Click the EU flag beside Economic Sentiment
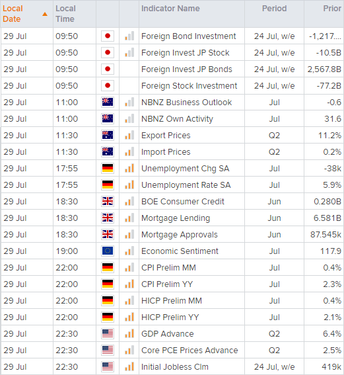The height and width of the screenshot is (375, 344). [108, 251]
